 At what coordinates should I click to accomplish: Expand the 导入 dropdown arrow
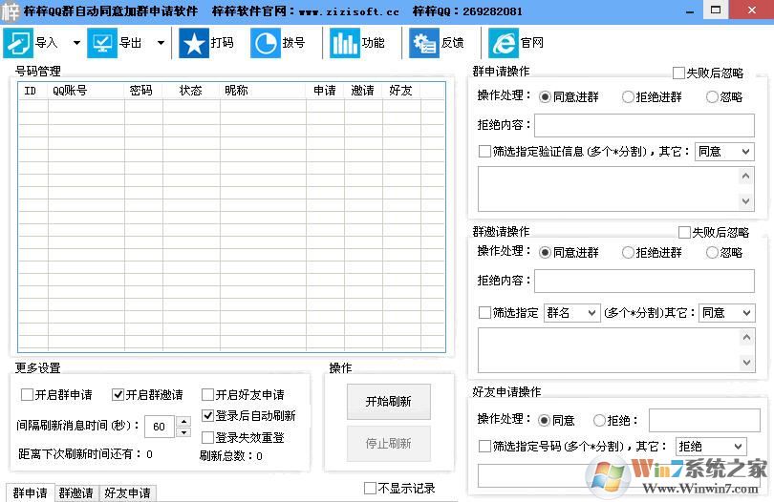click(x=76, y=43)
